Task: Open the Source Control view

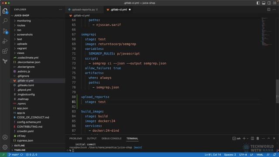Action: pos(5,31)
